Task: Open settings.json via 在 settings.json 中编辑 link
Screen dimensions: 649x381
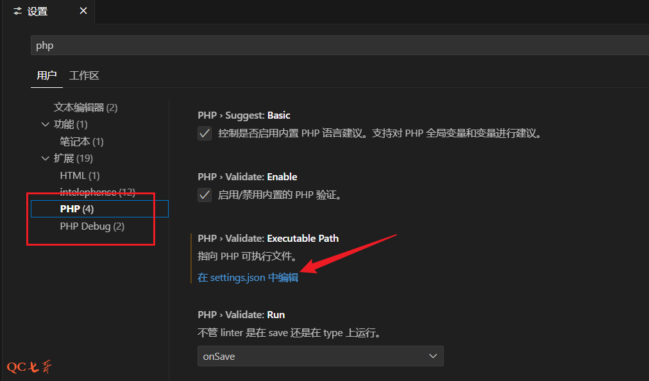Action: tap(248, 277)
